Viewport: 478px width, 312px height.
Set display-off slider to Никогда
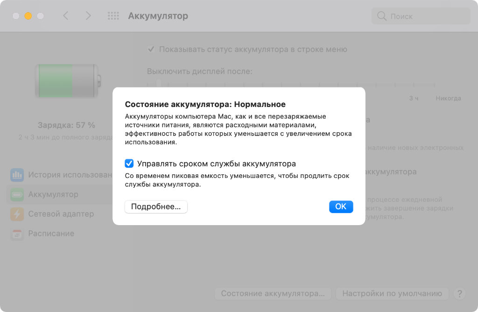point(435,85)
